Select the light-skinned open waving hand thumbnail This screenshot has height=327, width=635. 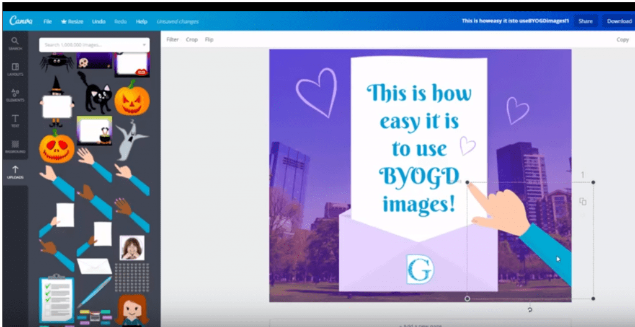94,164
